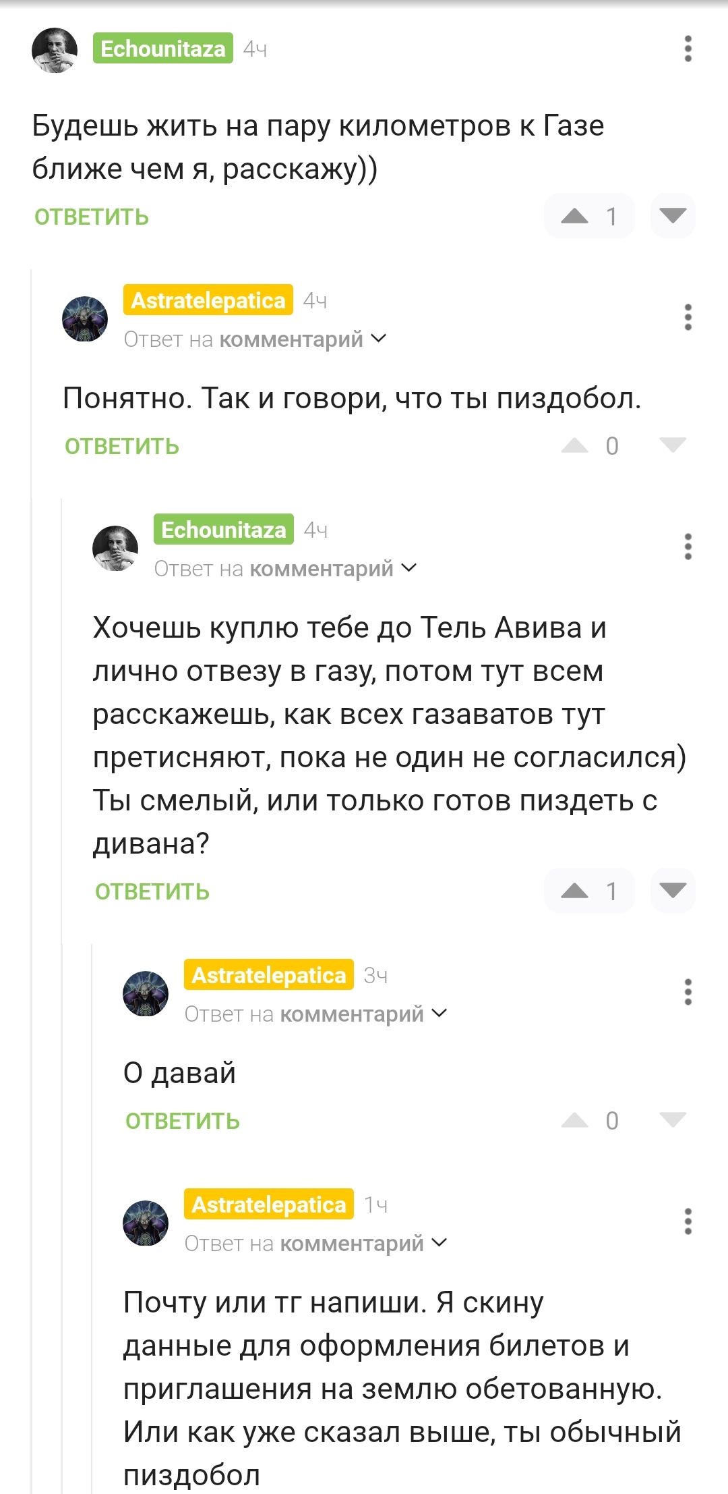The image size is (728, 1494).
Task: Upvote the 'Будешь жить на пару километров' comment
Action: pos(575,216)
